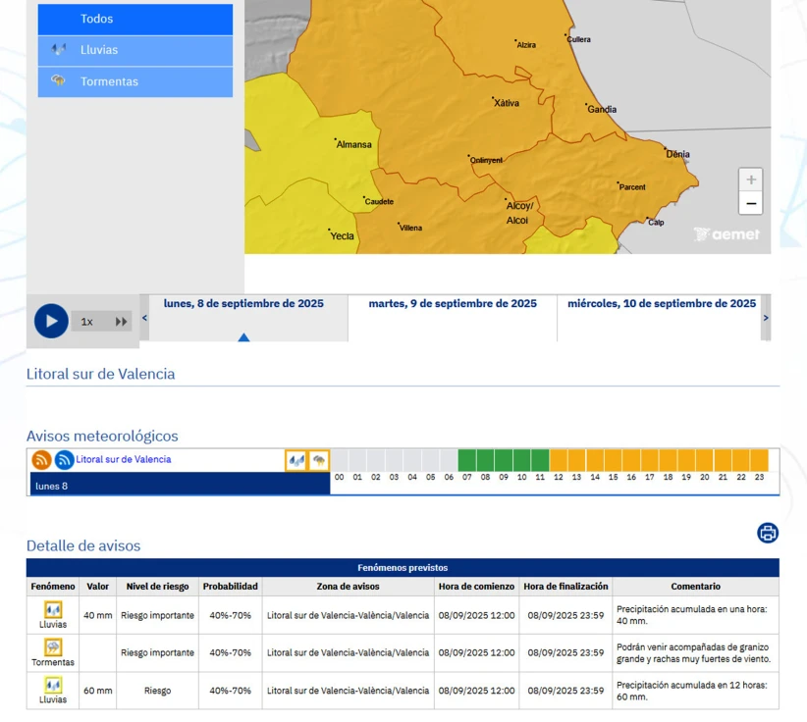Open the Litoral sur de Valencia link beside the feed icons
The width and height of the screenshot is (807, 722).
[124, 459]
